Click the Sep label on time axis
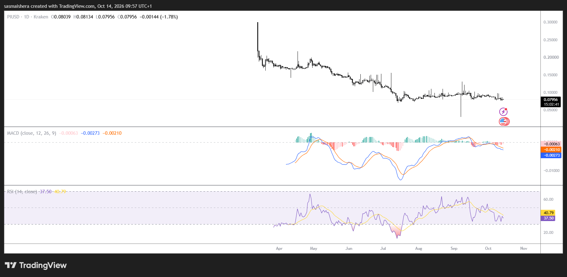Screen dimensions: 567x277 point(454,249)
